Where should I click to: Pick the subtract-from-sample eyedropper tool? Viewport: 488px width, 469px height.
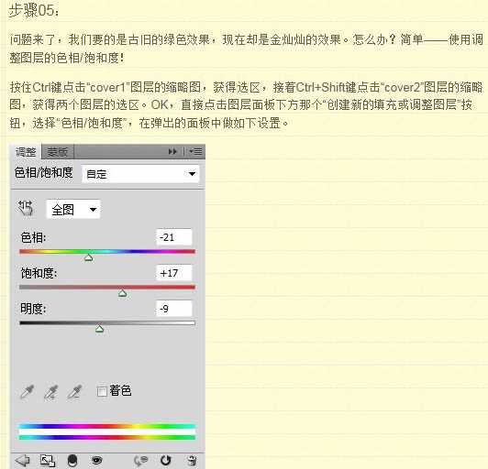coord(74,392)
